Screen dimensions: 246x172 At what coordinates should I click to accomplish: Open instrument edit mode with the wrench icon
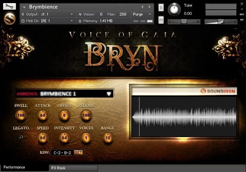(9, 6)
